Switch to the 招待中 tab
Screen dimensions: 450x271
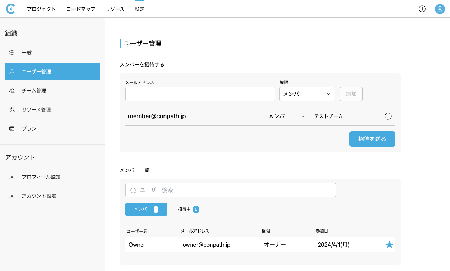pyautogui.click(x=188, y=209)
